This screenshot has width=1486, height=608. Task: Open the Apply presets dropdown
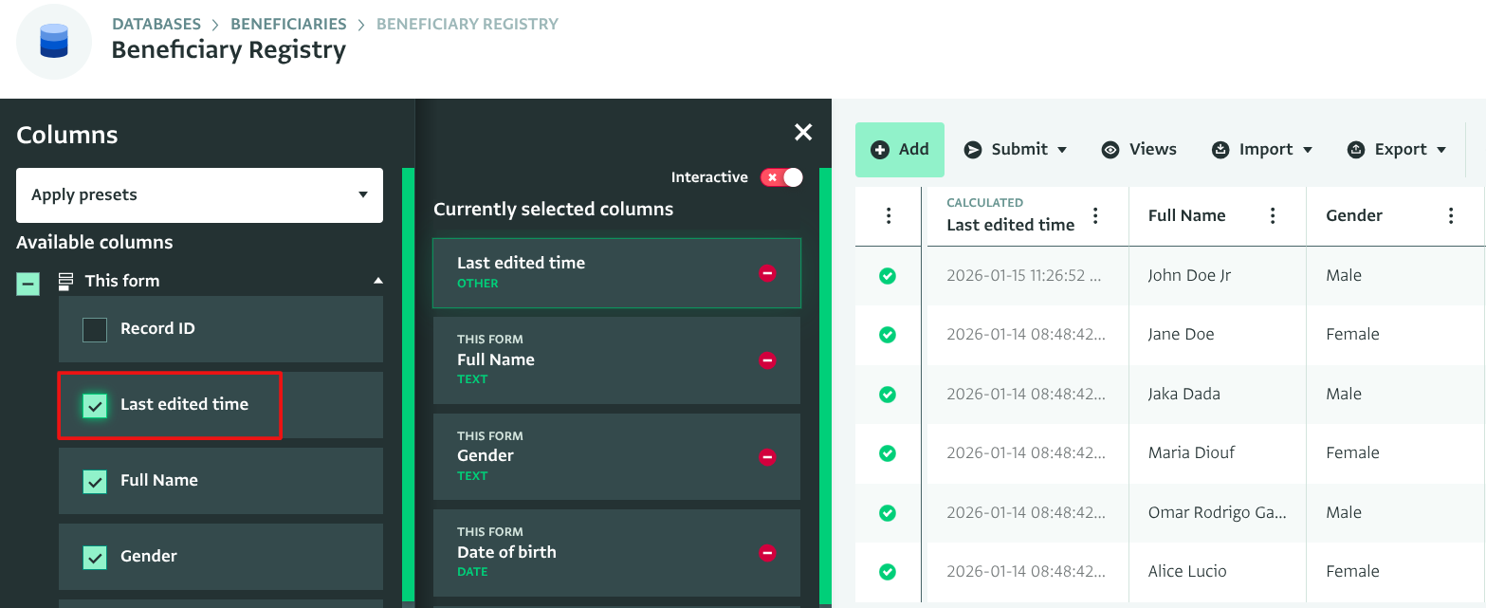[199, 195]
